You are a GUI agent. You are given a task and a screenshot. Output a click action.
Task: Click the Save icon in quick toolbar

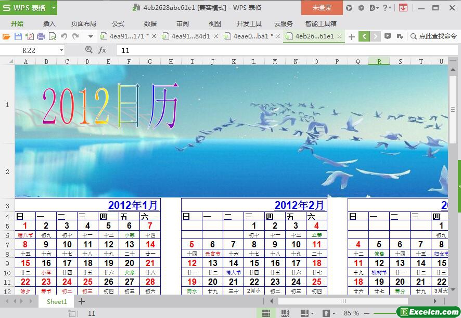tap(18, 36)
